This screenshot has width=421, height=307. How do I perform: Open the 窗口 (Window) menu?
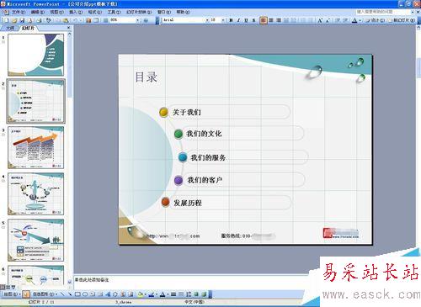click(x=164, y=12)
